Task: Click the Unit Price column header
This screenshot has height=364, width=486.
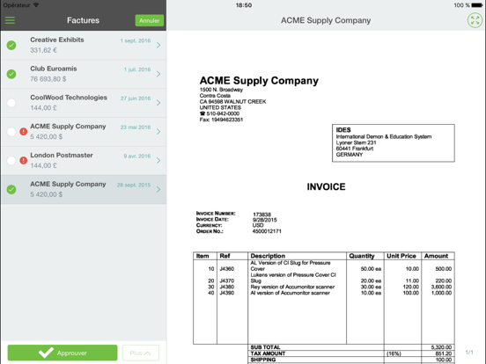Action: (401, 256)
